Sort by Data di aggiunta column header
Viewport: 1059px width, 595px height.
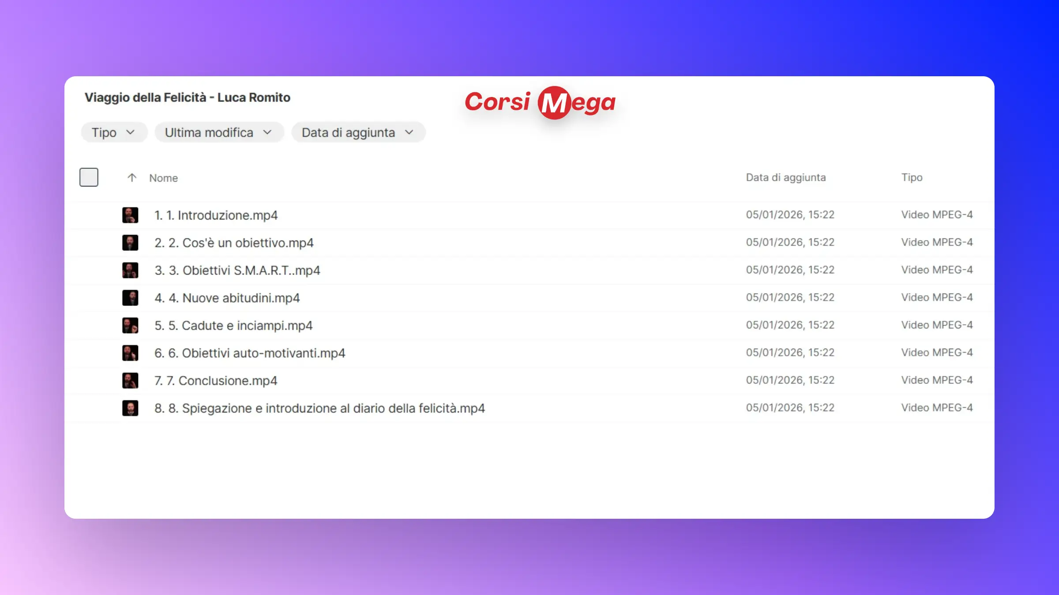coord(785,177)
